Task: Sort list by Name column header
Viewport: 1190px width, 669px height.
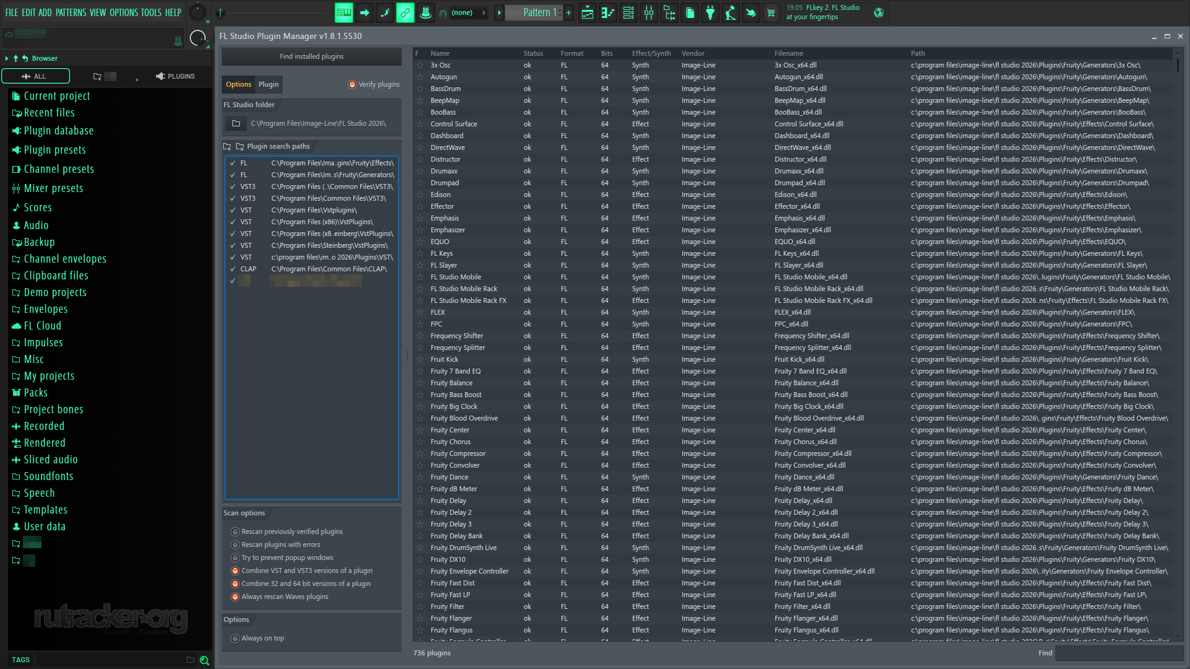Action: [x=440, y=53]
